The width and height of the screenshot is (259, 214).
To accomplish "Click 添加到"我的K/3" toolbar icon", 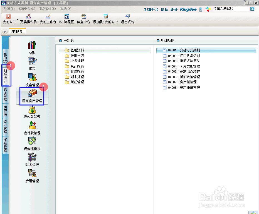I will click(105, 19).
